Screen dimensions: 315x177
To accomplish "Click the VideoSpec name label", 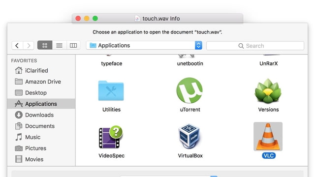I will pyautogui.click(x=112, y=156).
